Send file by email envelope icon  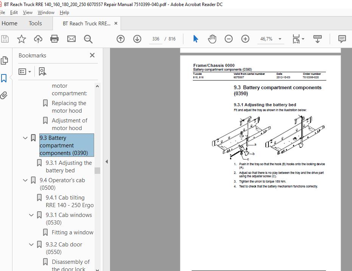71,39
